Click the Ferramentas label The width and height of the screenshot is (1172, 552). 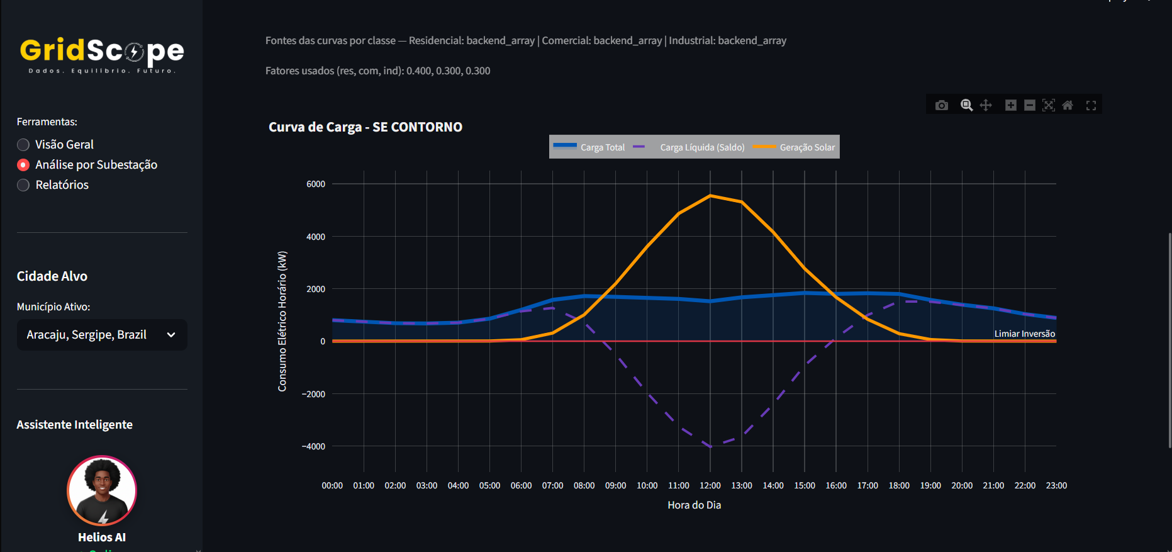tap(47, 122)
